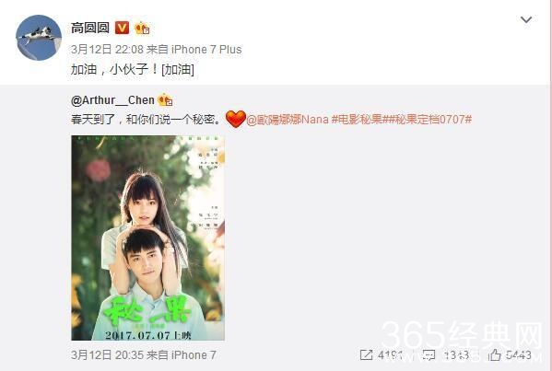This screenshot has height=371, width=552.
Task: Open the 3月12日 22:08 timestamp link
Action: tap(107, 49)
